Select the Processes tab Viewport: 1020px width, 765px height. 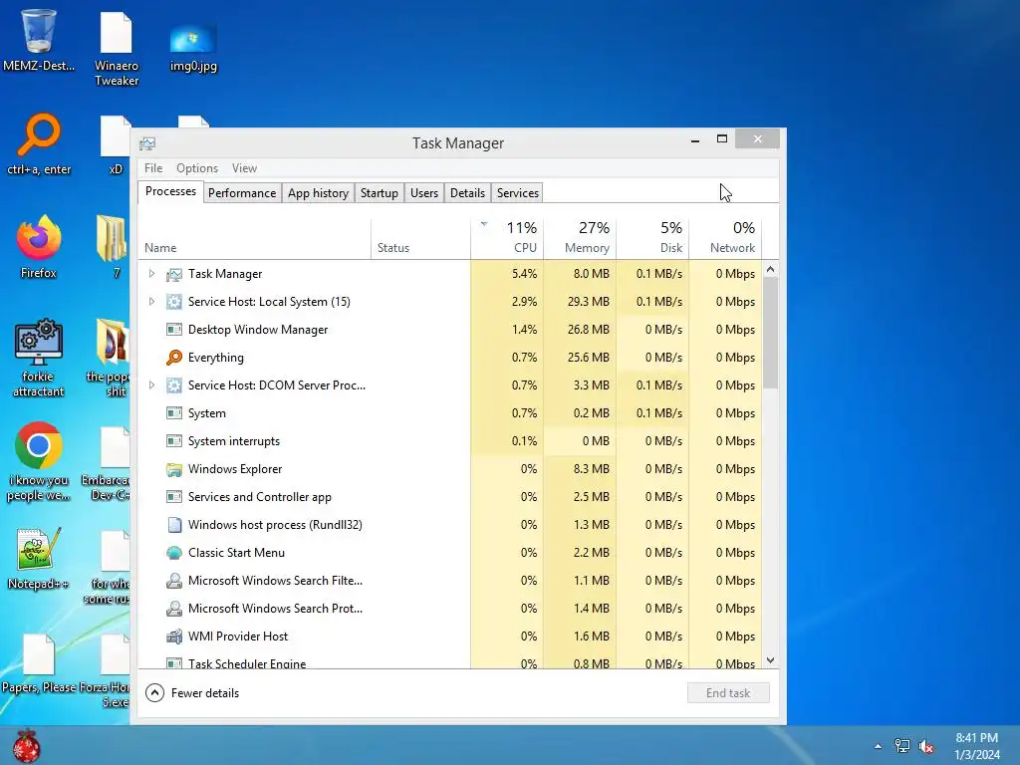click(170, 192)
